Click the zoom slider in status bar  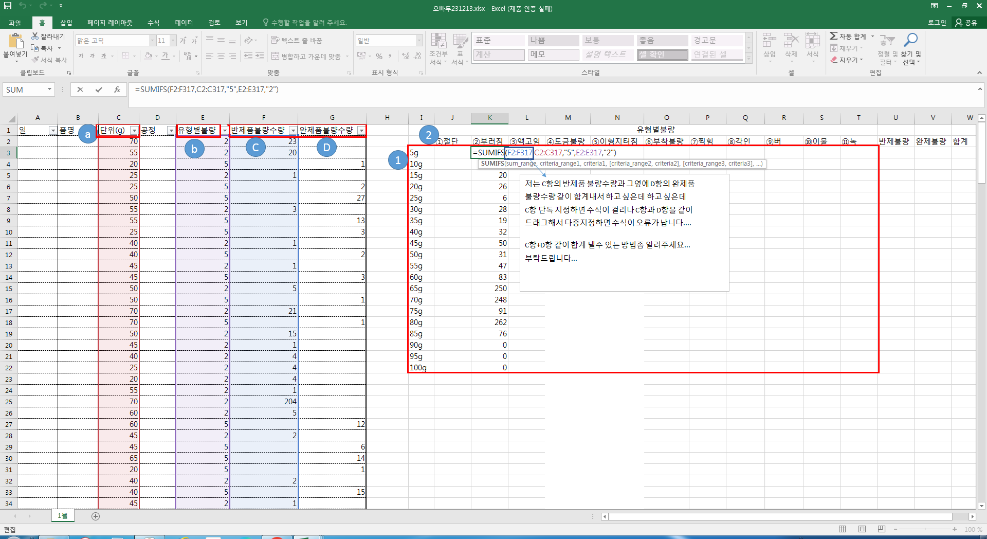(925, 529)
